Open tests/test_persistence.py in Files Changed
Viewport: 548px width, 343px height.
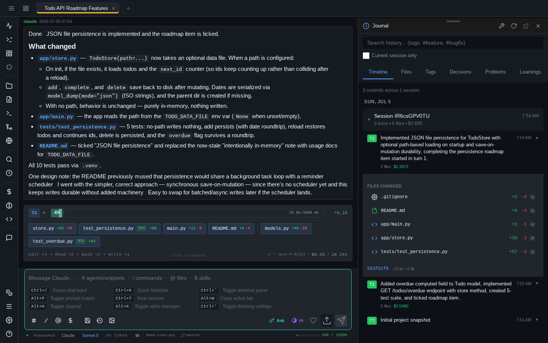point(414,252)
